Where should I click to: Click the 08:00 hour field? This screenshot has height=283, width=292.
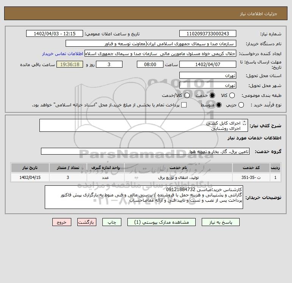pos(150,64)
